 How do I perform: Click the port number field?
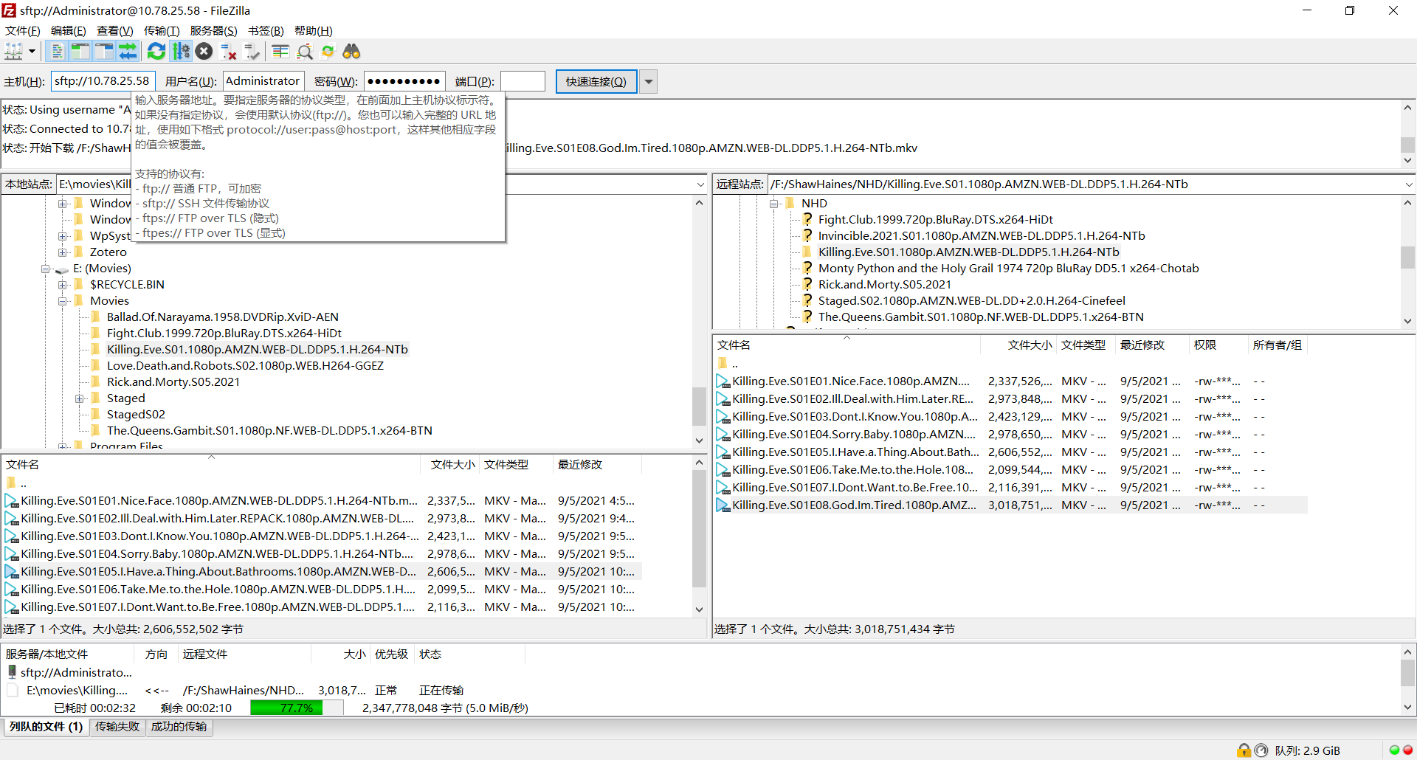(x=523, y=81)
